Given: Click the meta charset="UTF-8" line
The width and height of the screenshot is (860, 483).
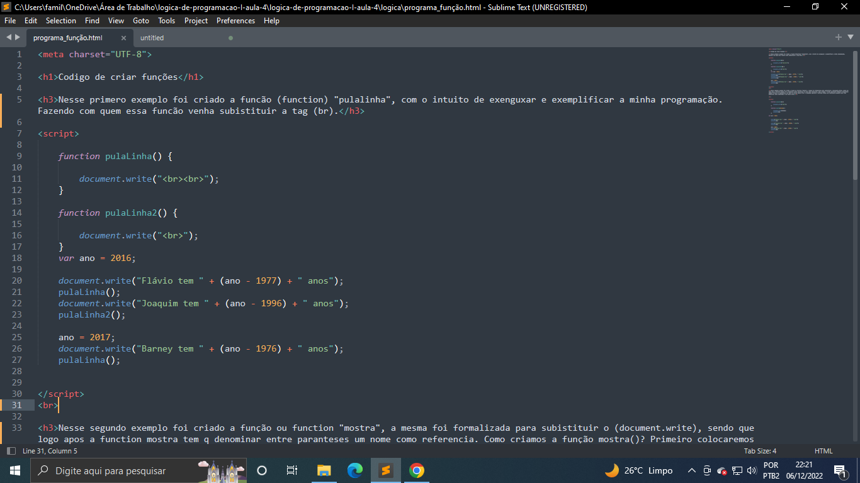Looking at the screenshot, I should click(94, 54).
